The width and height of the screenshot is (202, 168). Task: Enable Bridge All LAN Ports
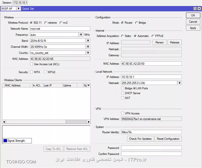click(x=122, y=88)
